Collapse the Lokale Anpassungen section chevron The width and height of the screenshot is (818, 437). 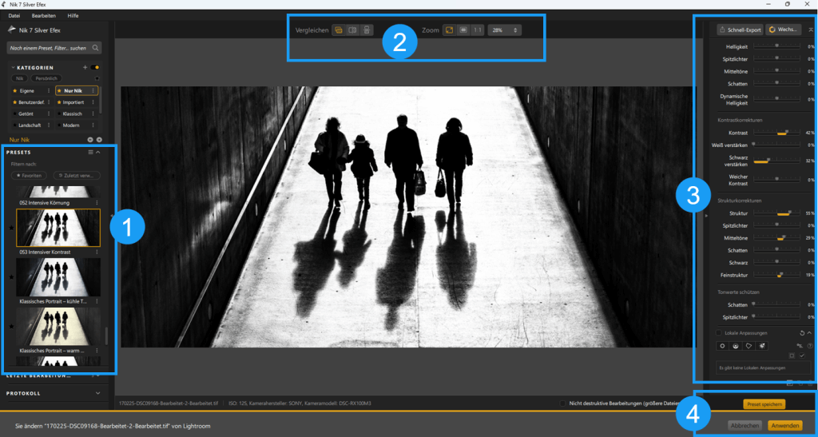[x=810, y=332]
